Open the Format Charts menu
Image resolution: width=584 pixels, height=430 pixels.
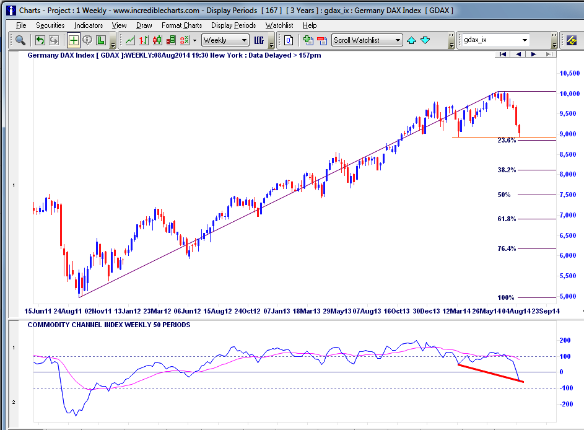click(x=181, y=25)
